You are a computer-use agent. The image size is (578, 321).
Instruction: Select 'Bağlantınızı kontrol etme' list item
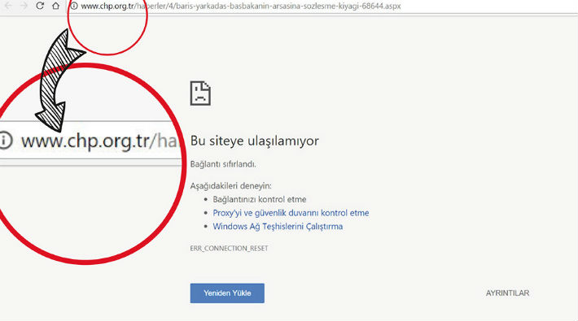click(x=260, y=199)
